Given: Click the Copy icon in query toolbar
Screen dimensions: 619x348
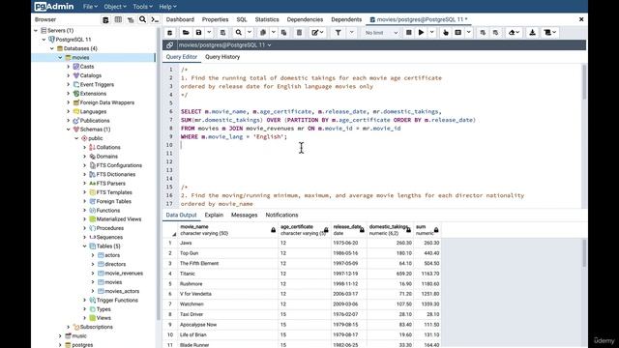Looking at the screenshot, I should tap(262, 33).
